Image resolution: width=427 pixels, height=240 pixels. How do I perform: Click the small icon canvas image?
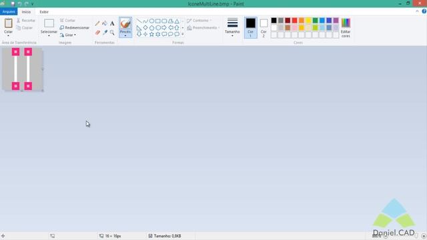22,69
